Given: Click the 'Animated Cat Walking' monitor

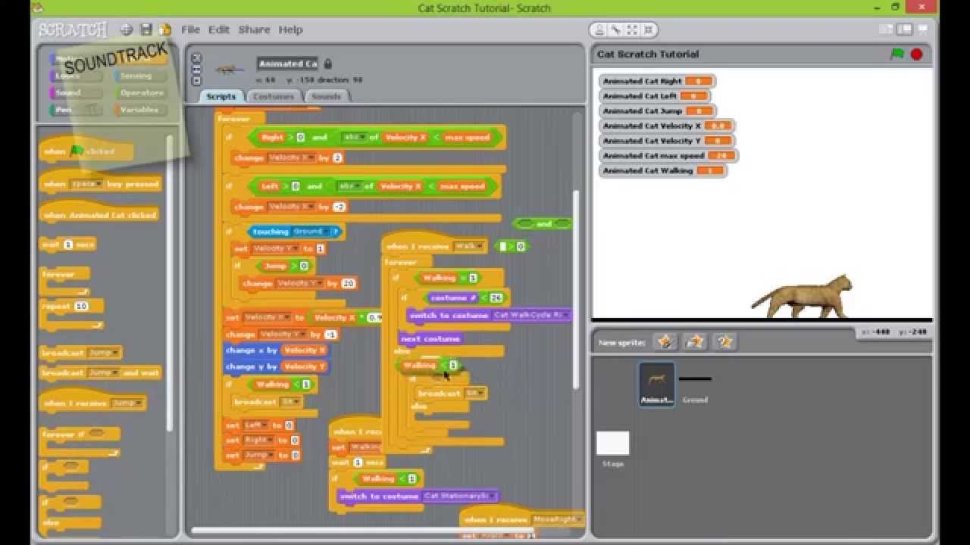Looking at the screenshot, I should pos(663,170).
